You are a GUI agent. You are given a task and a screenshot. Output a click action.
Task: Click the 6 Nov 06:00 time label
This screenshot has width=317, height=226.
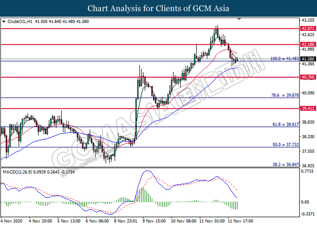(97, 221)
